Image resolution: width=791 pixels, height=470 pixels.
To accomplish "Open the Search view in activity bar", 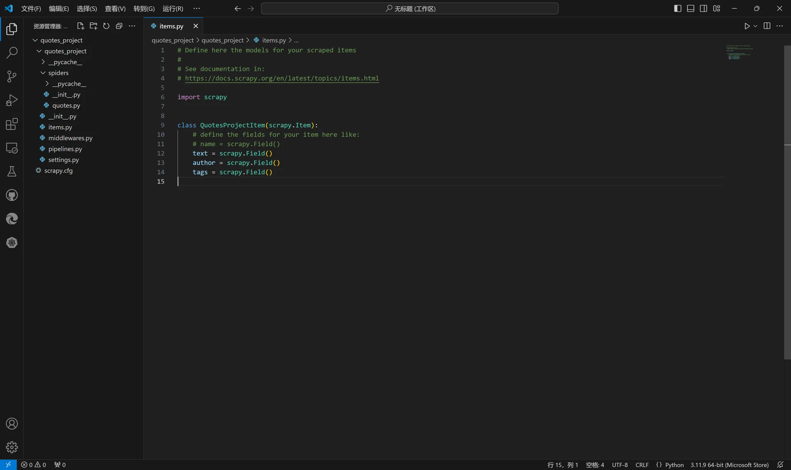I will point(12,52).
